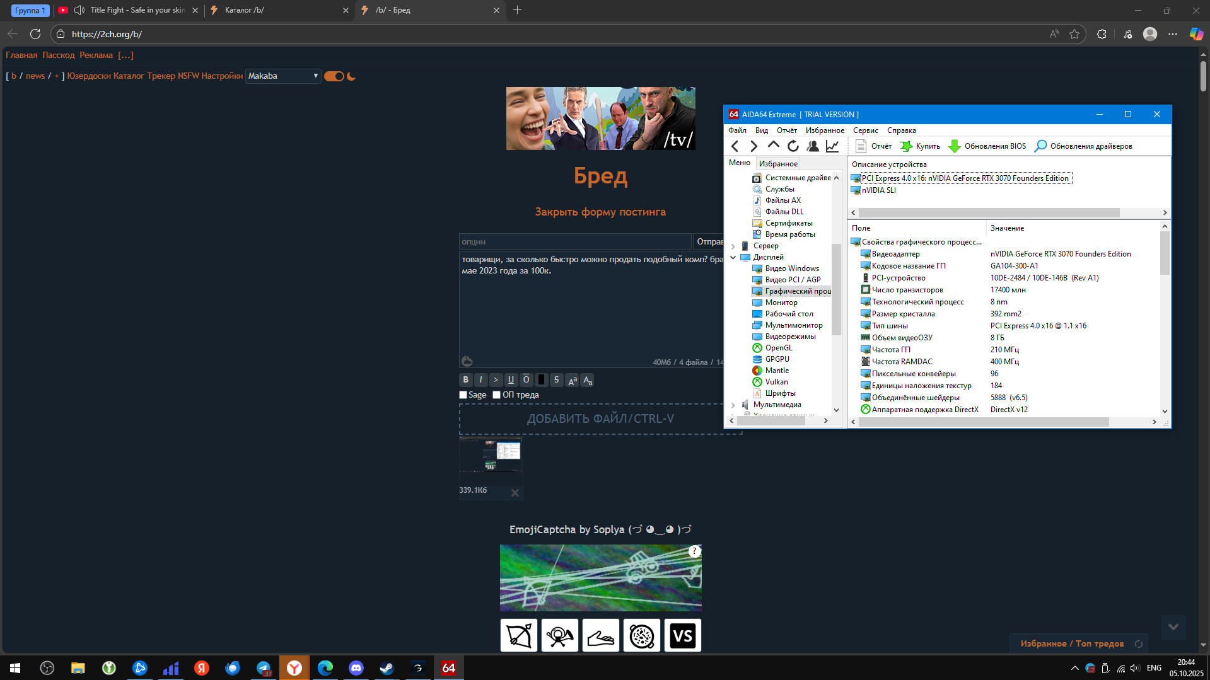Remove the attached 339.1Кб file
The width and height of the screenshot is (1210, 680).
tap(515, 493)
